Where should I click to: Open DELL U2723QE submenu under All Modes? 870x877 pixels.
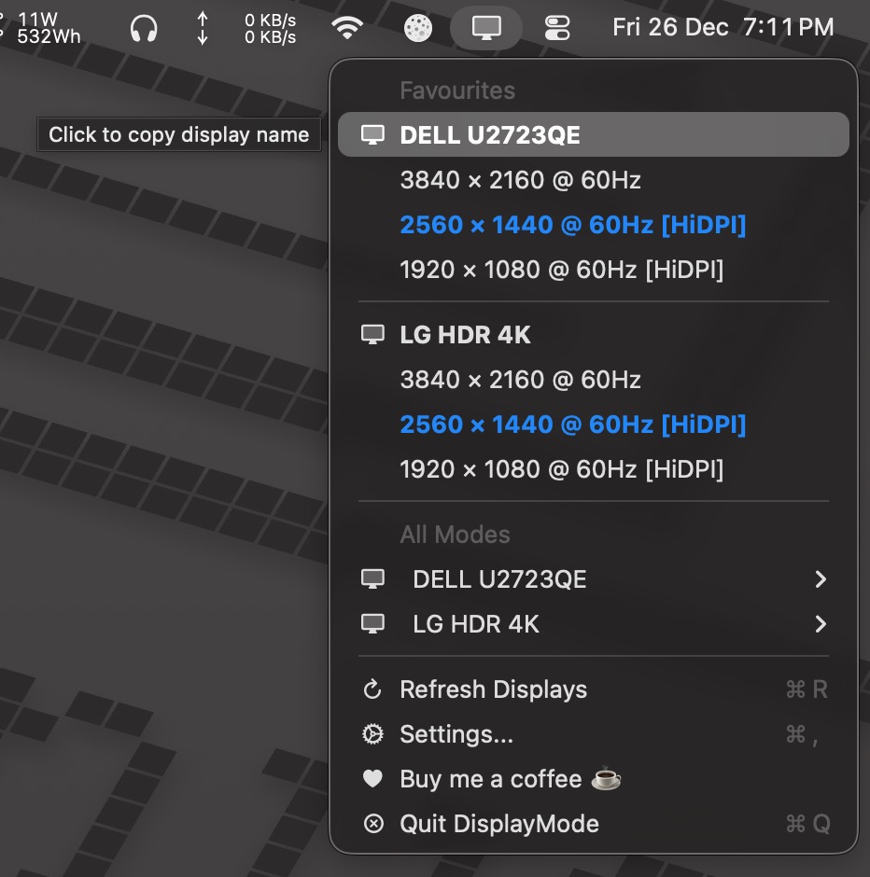click(x=594, y=579)
